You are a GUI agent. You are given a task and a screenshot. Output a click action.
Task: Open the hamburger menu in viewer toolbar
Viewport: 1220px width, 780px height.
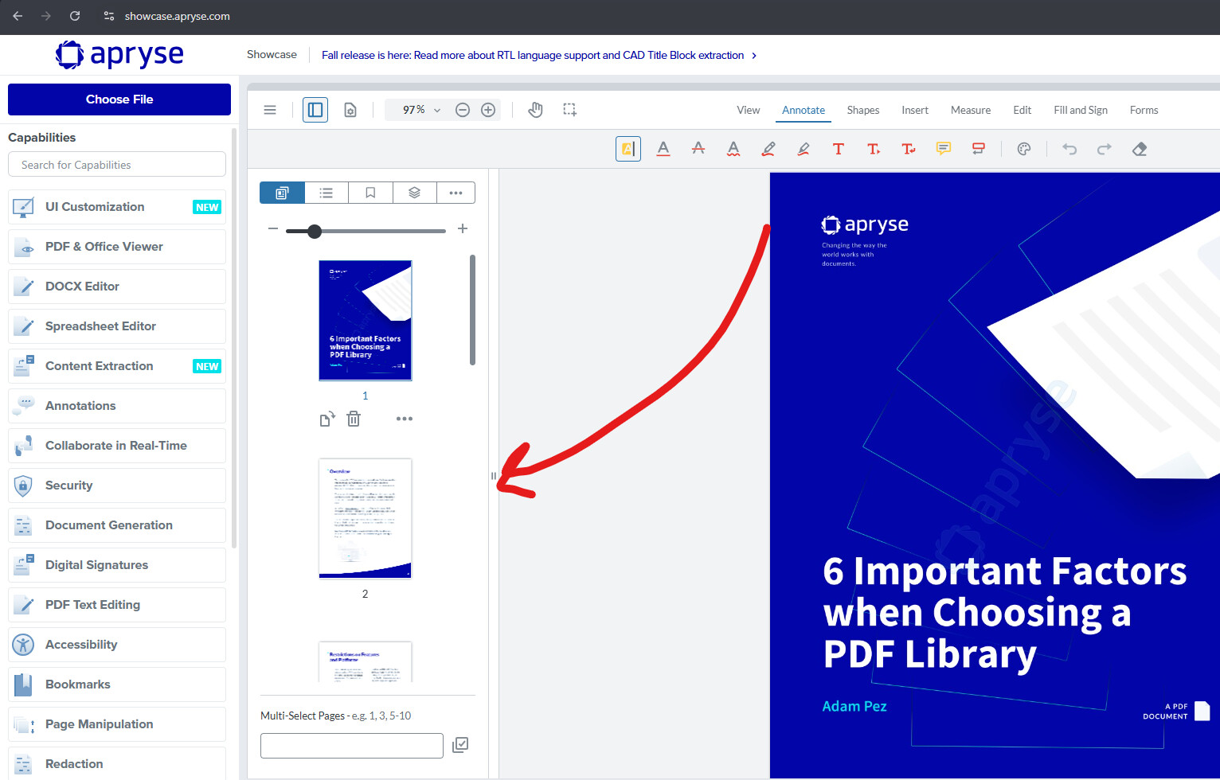[x=270, y=110]
